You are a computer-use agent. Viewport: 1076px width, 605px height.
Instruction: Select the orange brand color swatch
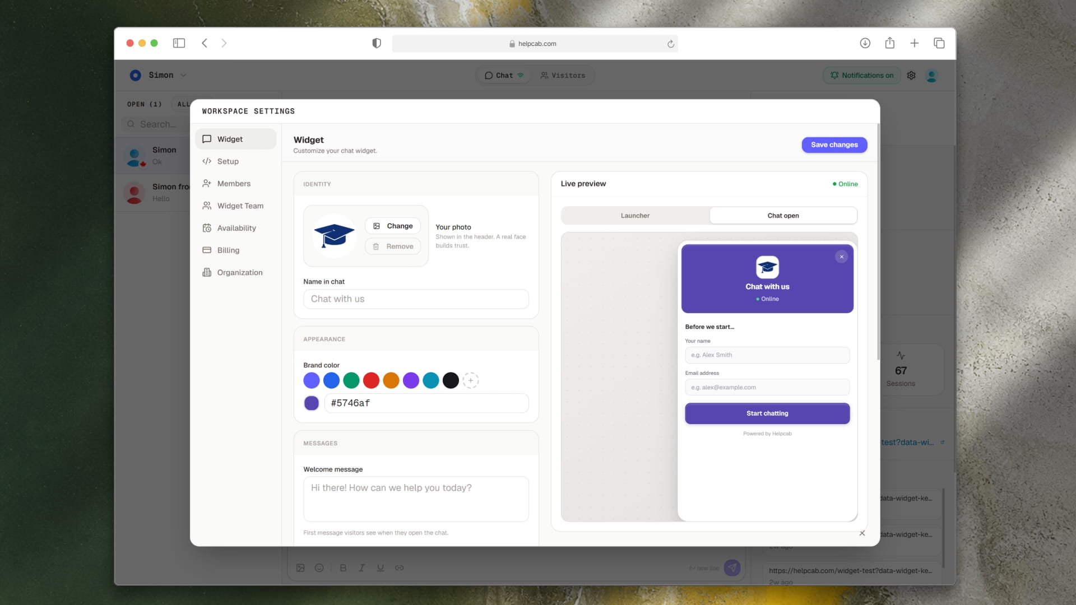pos(391,380)
